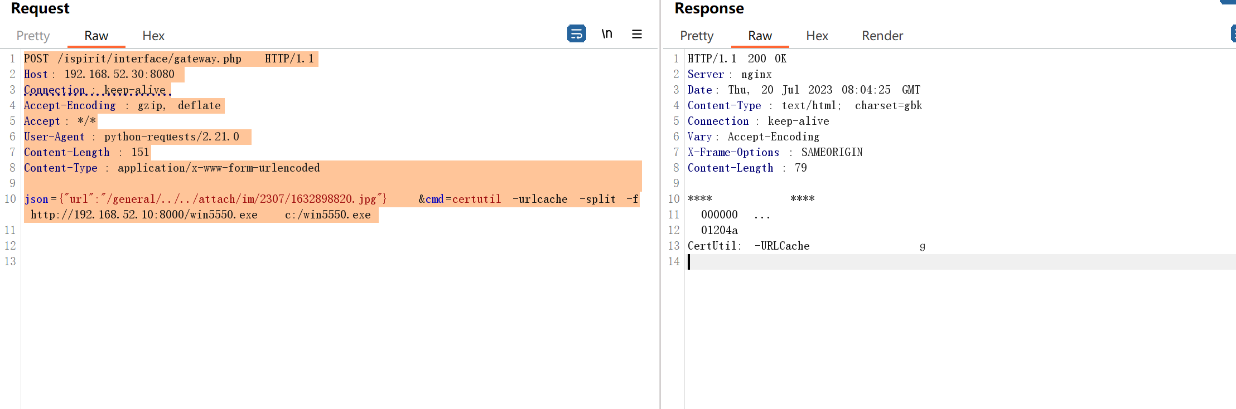
Task: Click the c:/win5550.exe path text
Action: click(328, 215)
